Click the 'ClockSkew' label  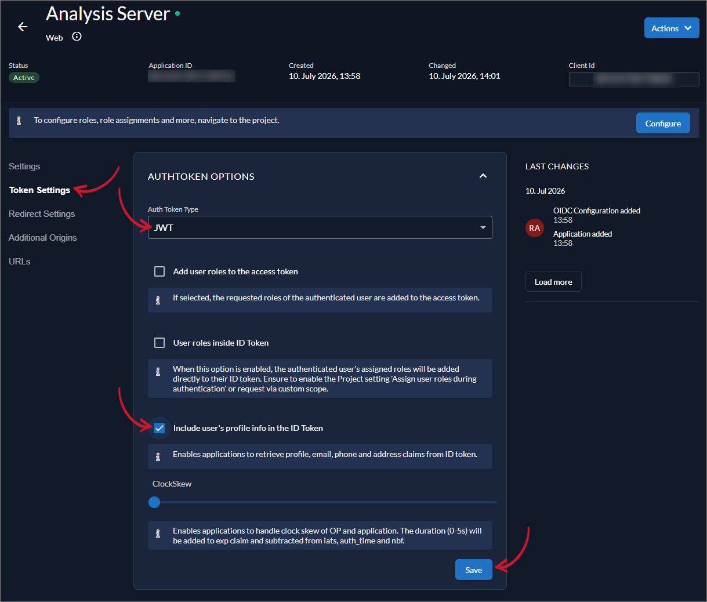(x=172, y=484)
